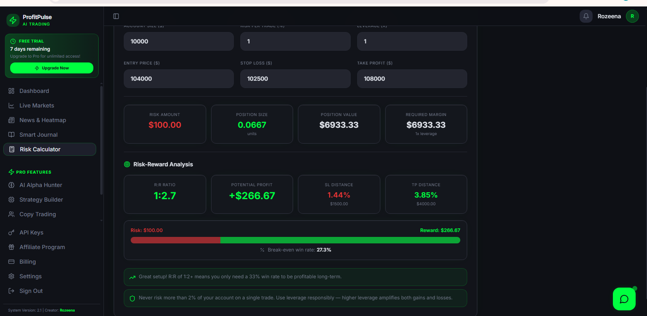Click the Position Size 0.0667 value
The height and width of the screenshot is (316, 647).
[252, 125]
